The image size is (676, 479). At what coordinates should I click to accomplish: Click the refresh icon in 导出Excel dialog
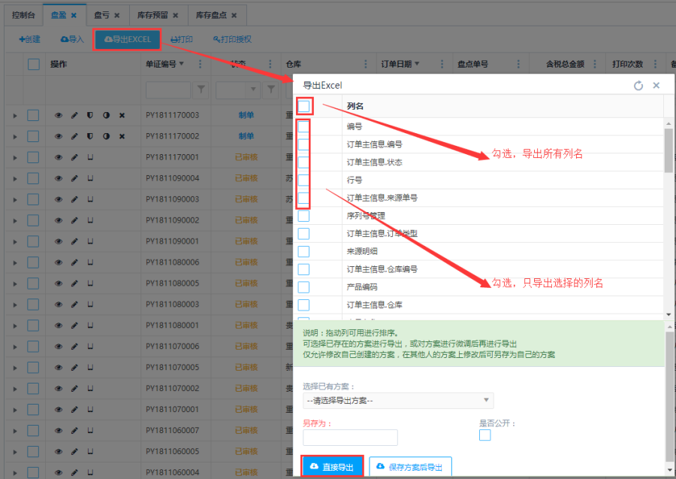pos(638,86)
